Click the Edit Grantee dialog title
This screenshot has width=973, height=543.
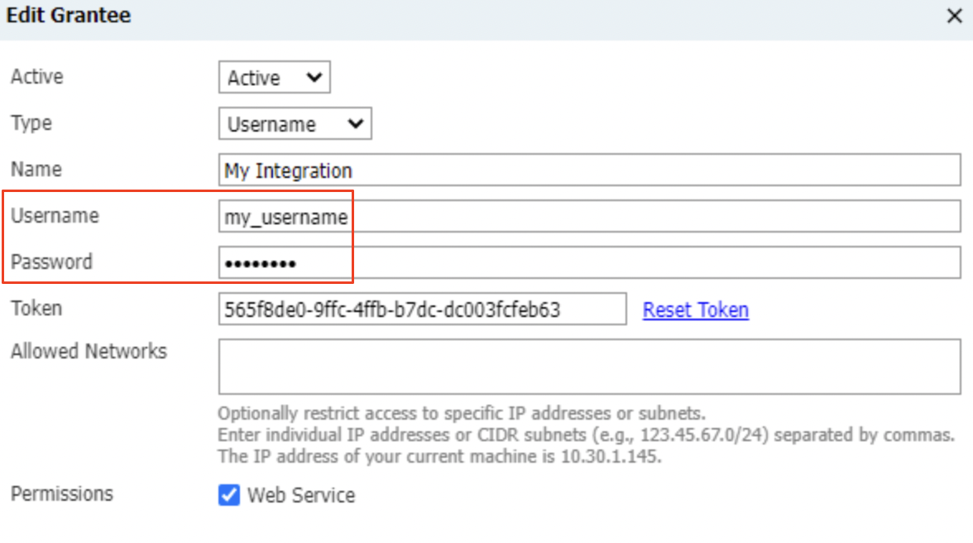click(x=69, y=16)
